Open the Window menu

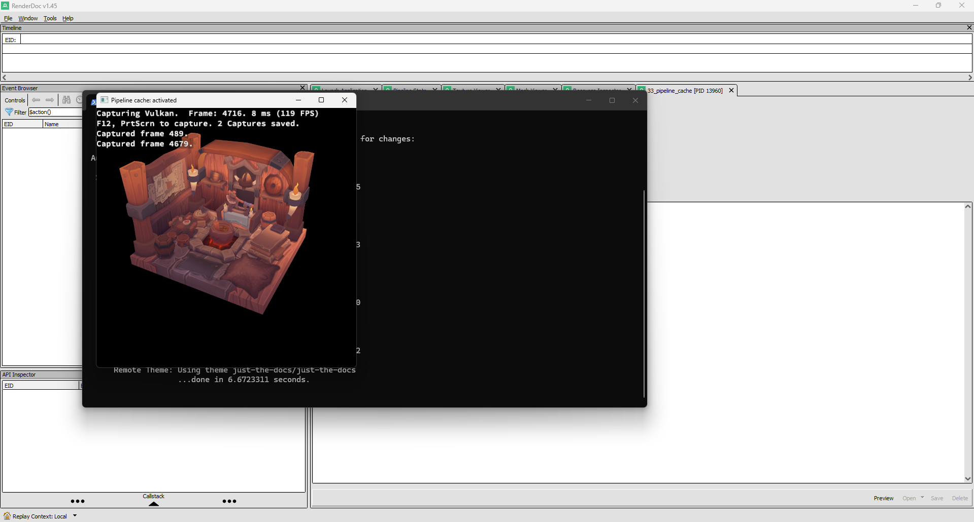28,18
